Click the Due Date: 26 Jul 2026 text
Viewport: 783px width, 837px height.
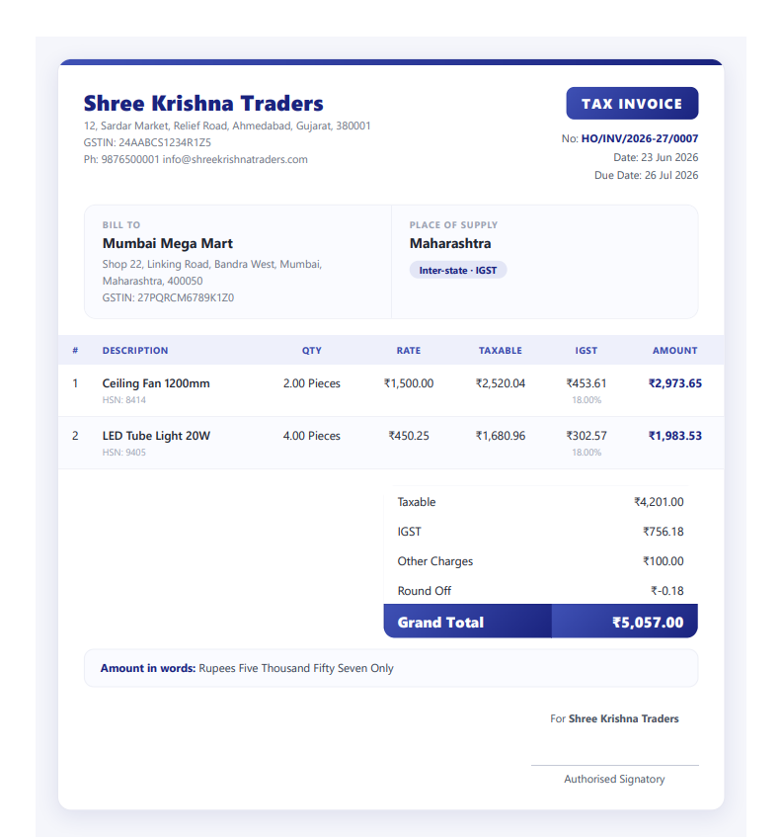(647, 175)
